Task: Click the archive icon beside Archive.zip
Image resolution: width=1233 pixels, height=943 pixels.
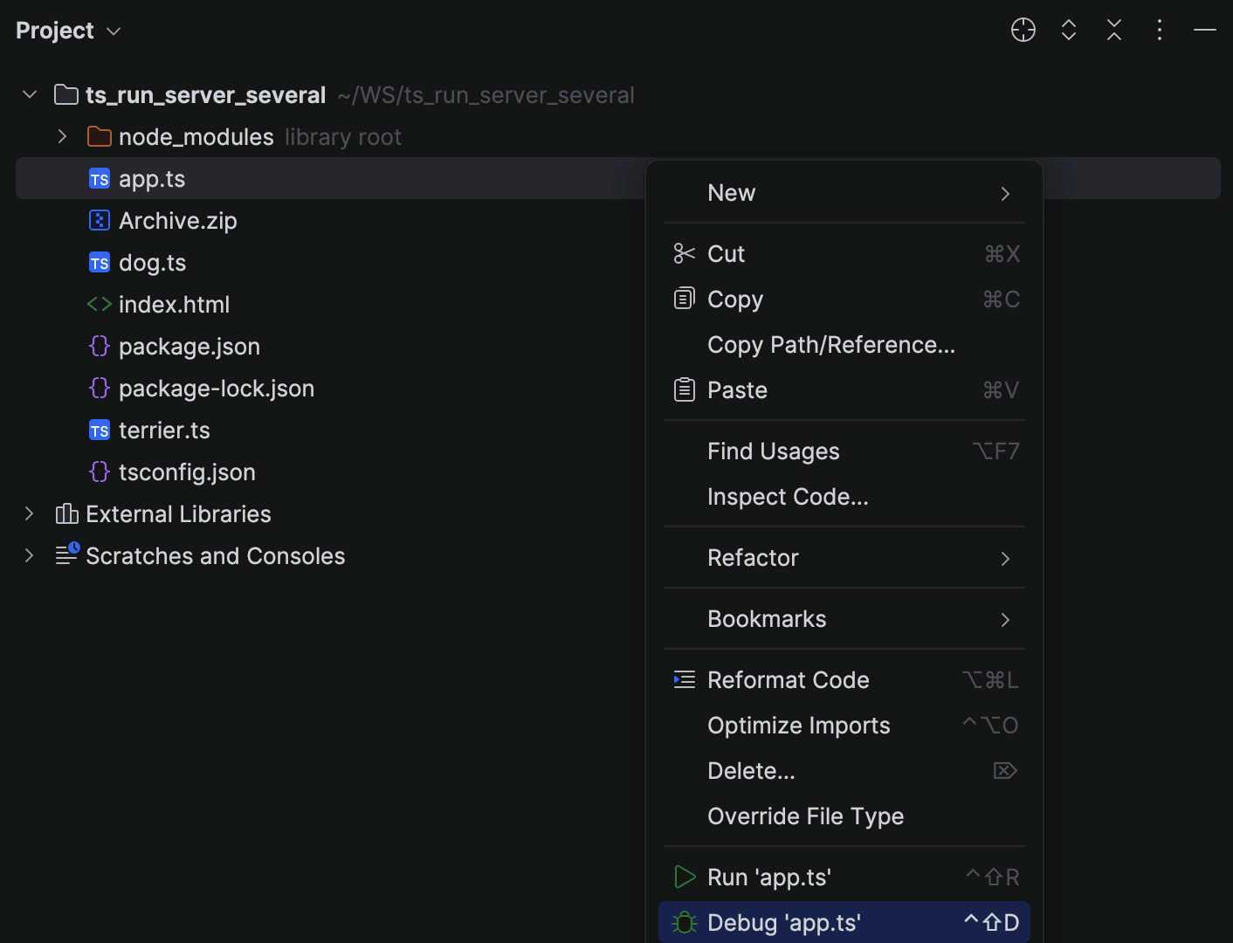Action: click(x=99, y=220)
